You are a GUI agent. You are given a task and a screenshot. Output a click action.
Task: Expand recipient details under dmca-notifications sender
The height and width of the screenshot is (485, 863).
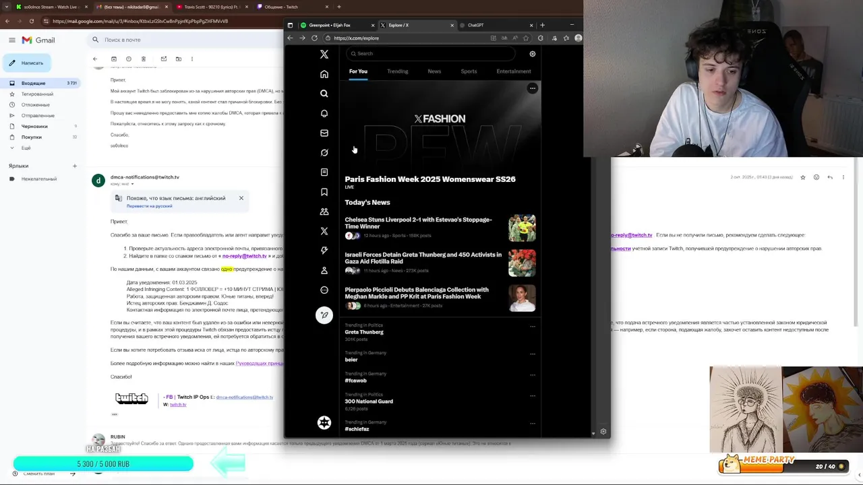point(132,184)
